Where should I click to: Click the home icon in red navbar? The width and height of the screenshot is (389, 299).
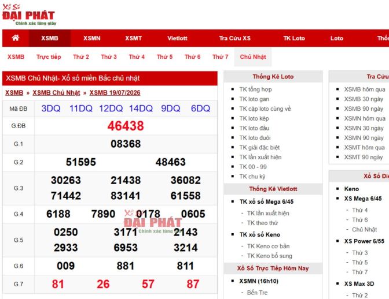coord(16,38)
